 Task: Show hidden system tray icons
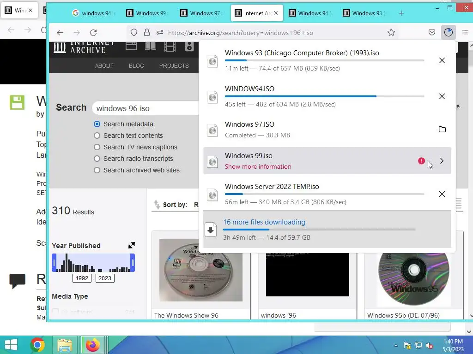coord(396,345)
